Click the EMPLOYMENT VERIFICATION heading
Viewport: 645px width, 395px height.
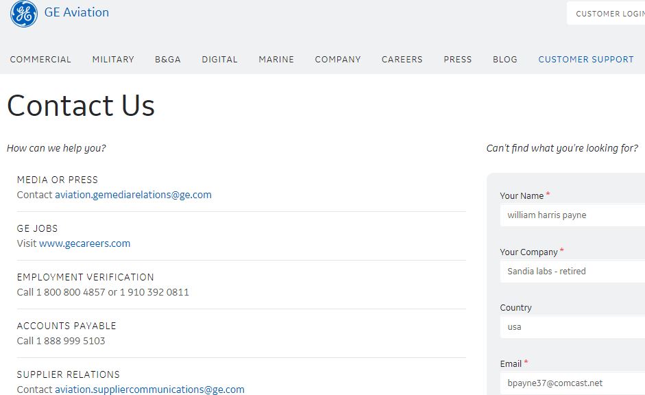click(86, 277)
